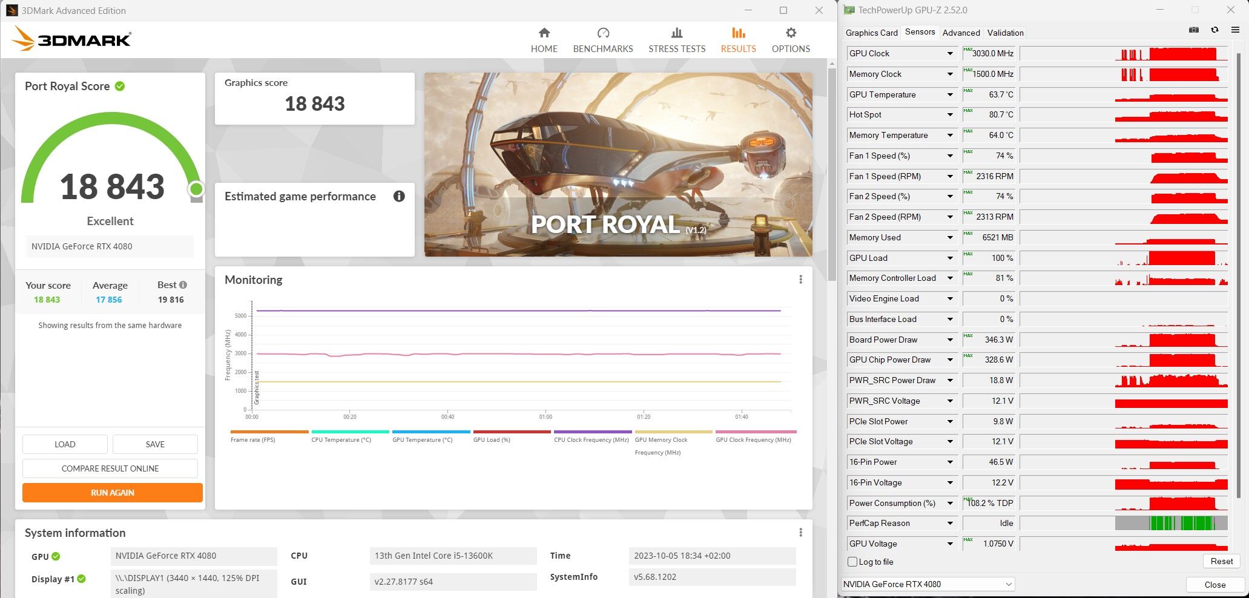
Task: Click the Port Royal score gauge marker
Action: click(x=196, y=189)
